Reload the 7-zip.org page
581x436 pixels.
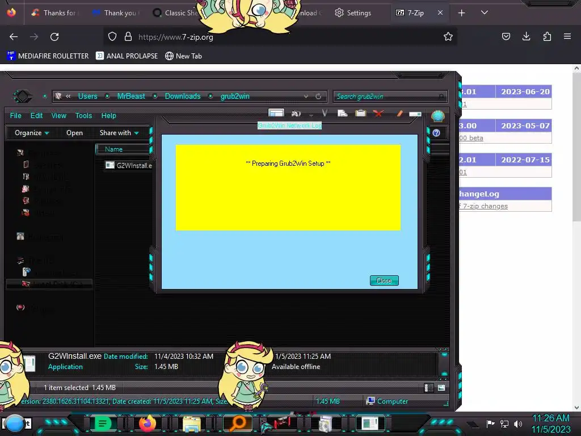[54, 37]
